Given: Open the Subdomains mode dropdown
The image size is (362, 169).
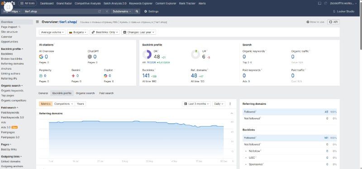Looking at the screenshot, I should click(122, 11).
